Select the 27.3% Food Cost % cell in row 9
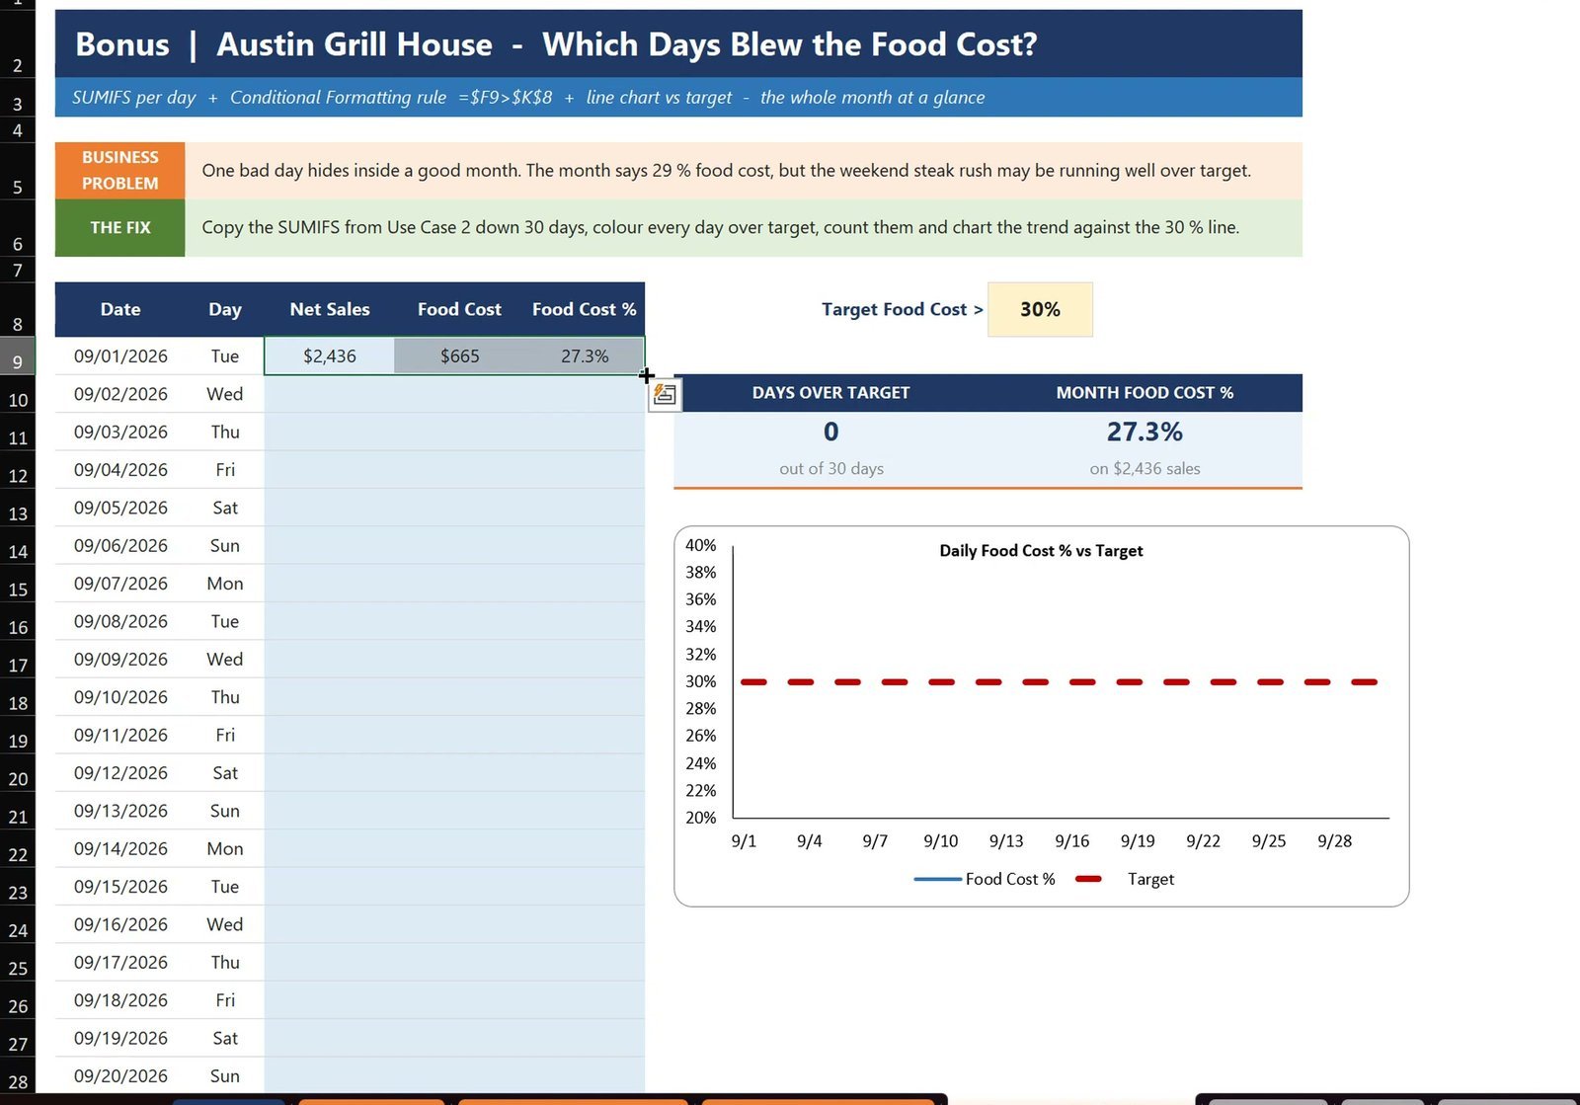1580x1105 pixels. (585, 355)
